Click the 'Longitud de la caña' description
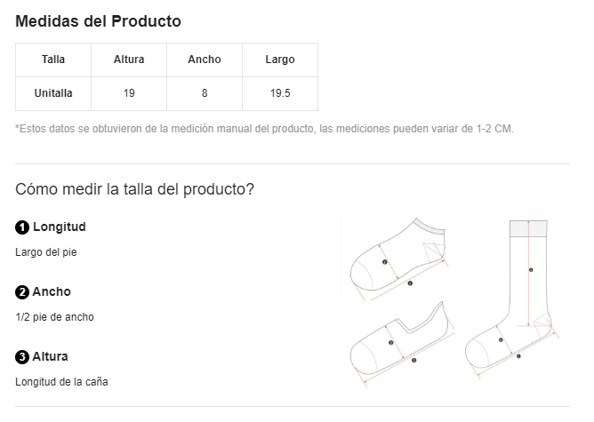 coord(62,382)
